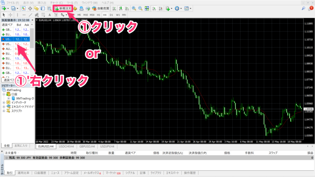Screen dimensions: 315x177
Task: Select the highlighted US... Market Watch row
Action: pyautogui.click(x=15, y=39)
